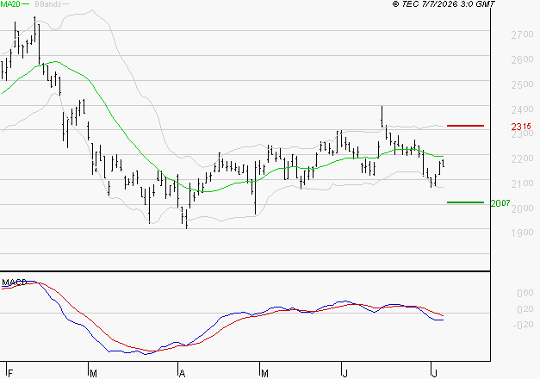Click the red 2315 resistance line

(465, 126)
